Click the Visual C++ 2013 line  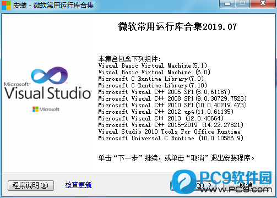(x=161, y=118)
